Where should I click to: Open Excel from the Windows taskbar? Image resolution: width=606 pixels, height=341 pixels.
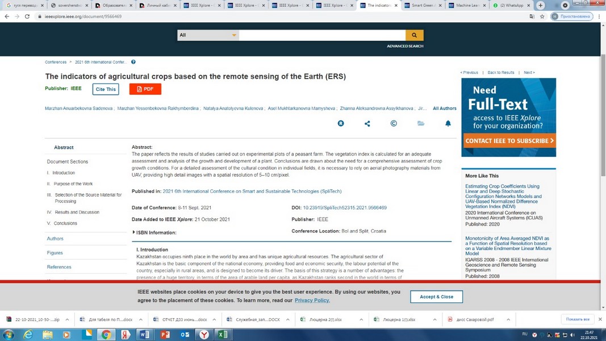[x=223, y=335]
